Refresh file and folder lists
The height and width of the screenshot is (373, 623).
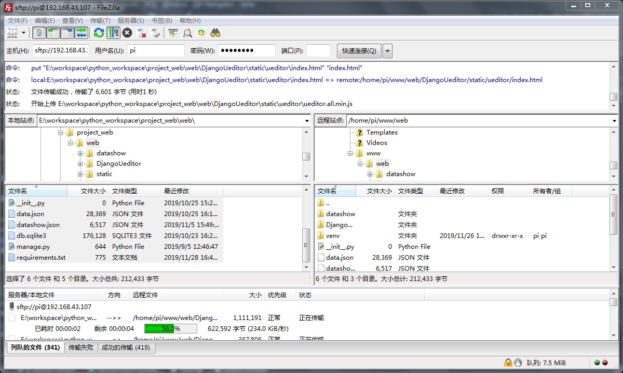(99, 33)
